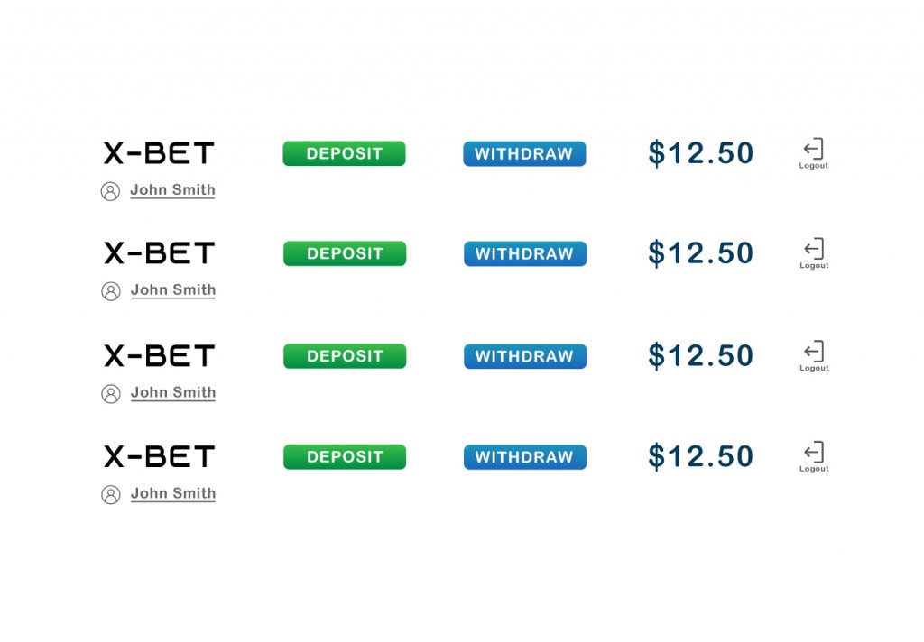Click the Logout icon in the second row
This screenshot has height=642, width=924.
tap(814, 249)
